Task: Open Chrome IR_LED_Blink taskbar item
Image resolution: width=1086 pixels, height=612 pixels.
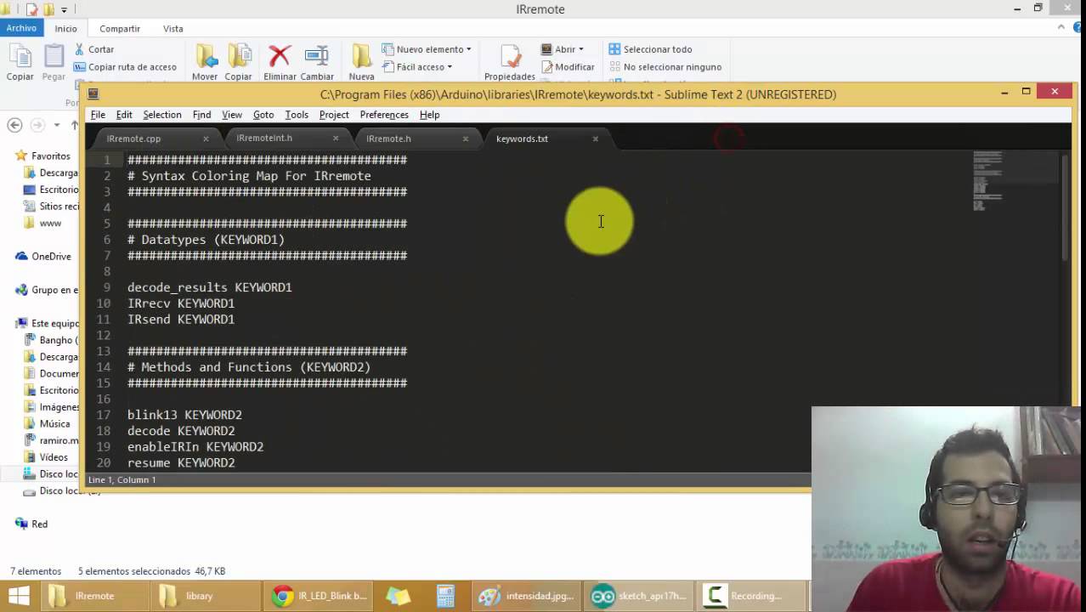Action: pos(319,596)
